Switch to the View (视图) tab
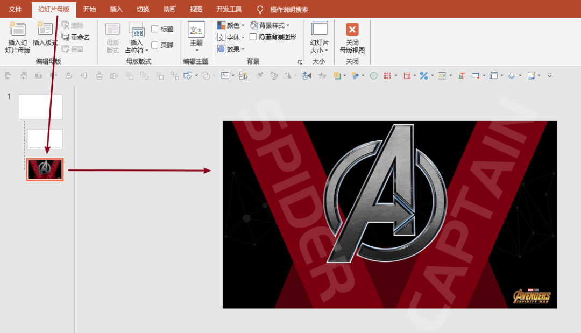The width and height of the screenshot is (581, 333). point(196,9)
